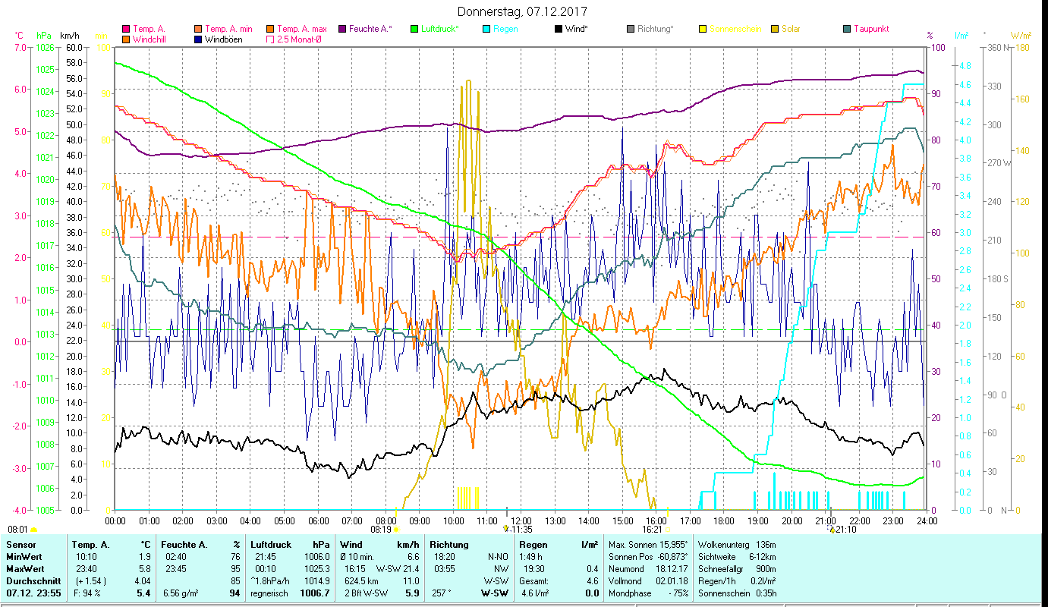Click the 257 ° direction value
Screen dimensions: 1048x607
click(443, 593)
